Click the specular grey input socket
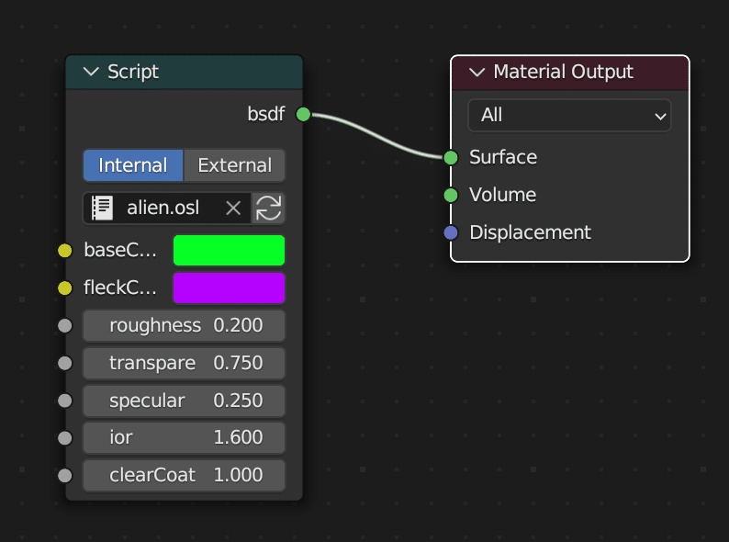 pos(64,401)
